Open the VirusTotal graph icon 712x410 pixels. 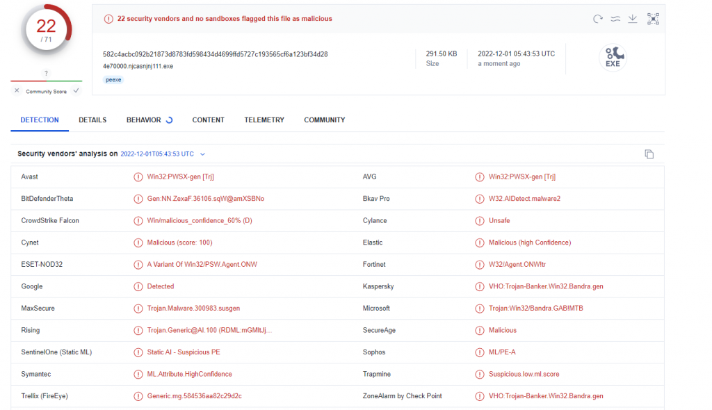click(653, 19)
